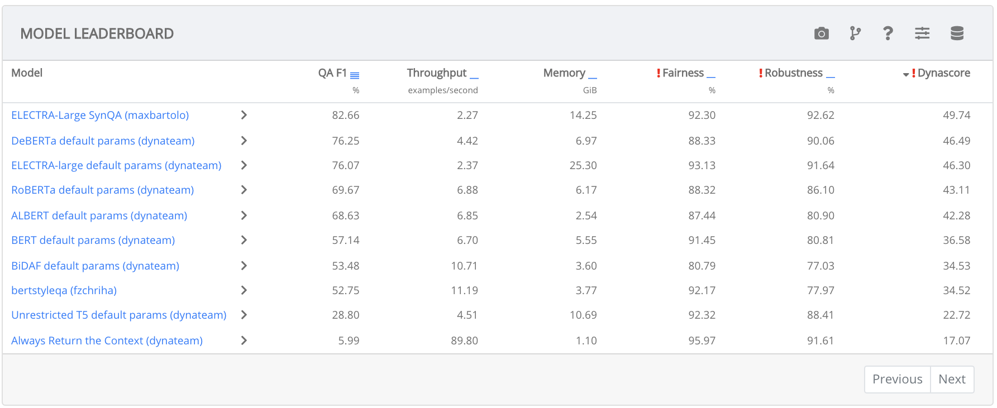Image resolution: width=997 pixels, height=408 pixels.
Task: Click the Previous page button
Action: click(897, 380)
